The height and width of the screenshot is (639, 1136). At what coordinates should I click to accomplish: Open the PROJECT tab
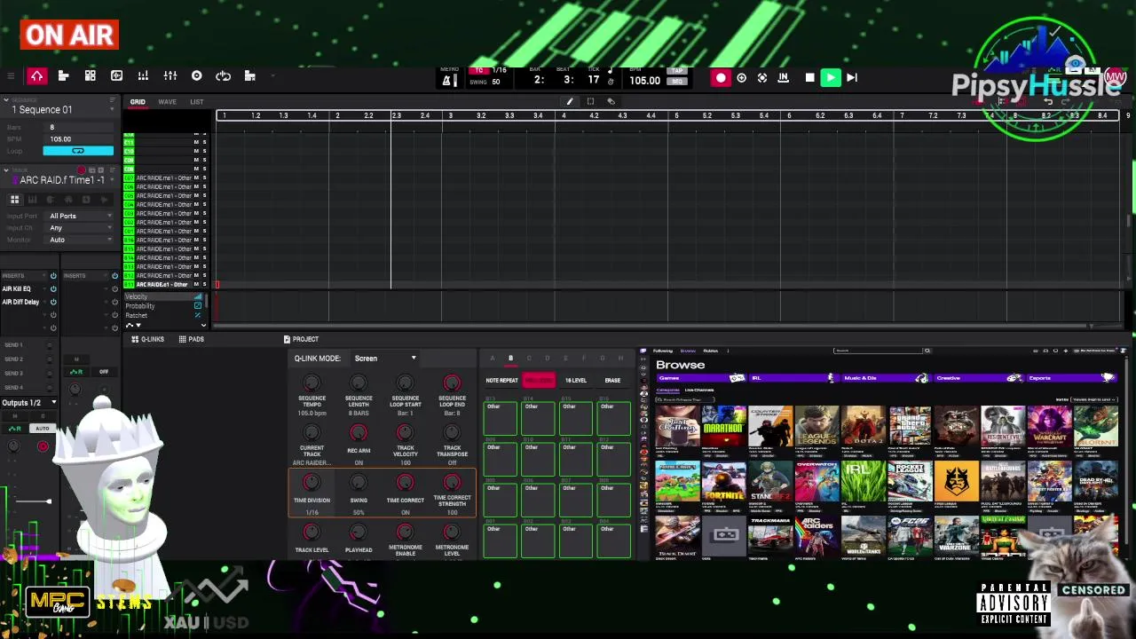tap(301, 339)
